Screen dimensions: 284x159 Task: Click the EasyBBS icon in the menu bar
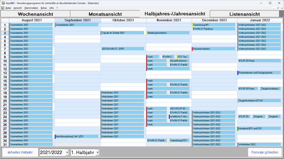[2, 8]
